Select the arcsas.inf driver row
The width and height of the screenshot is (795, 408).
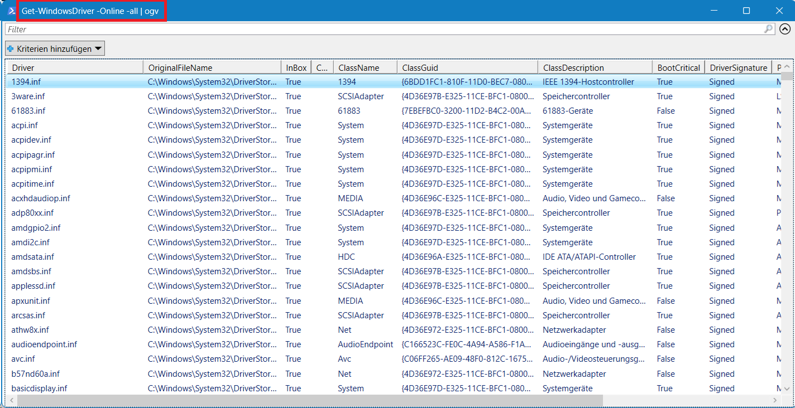tap(393, 315)
